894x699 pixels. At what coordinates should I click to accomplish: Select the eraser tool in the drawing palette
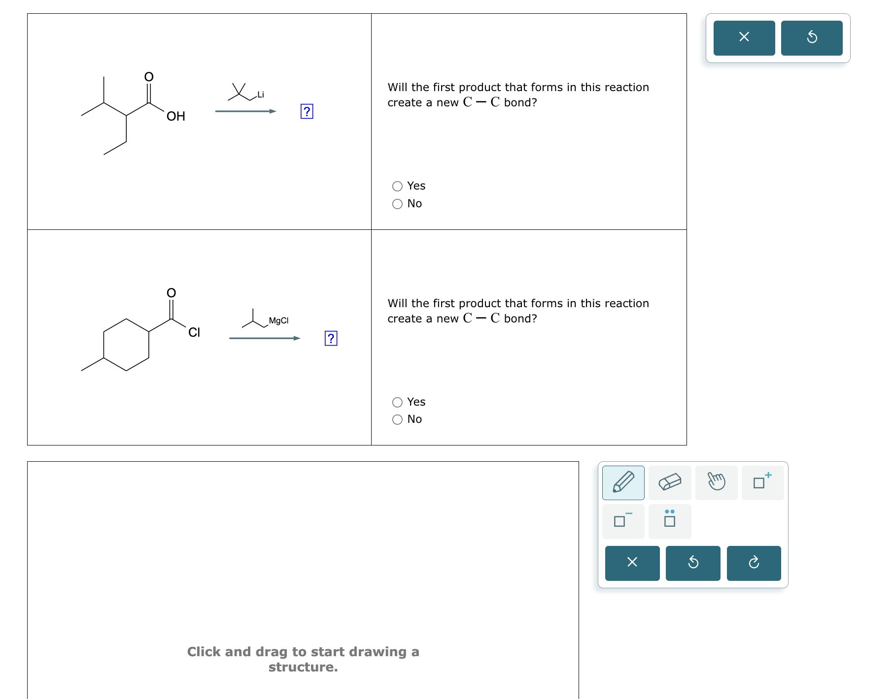pyautogui.click(x=670, y=482)
